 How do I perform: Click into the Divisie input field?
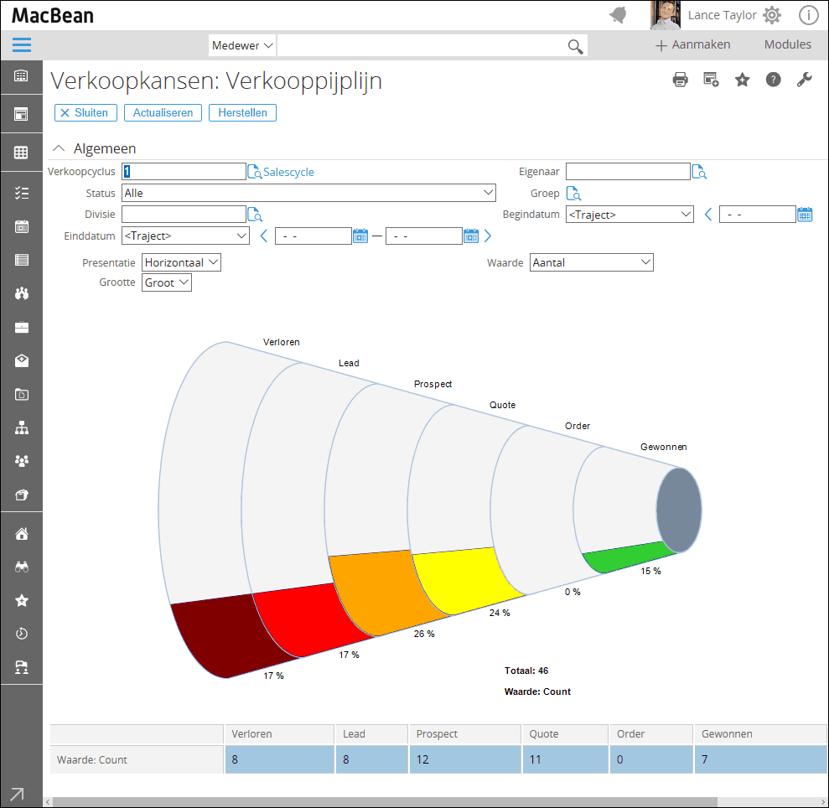tap(184, 215)
